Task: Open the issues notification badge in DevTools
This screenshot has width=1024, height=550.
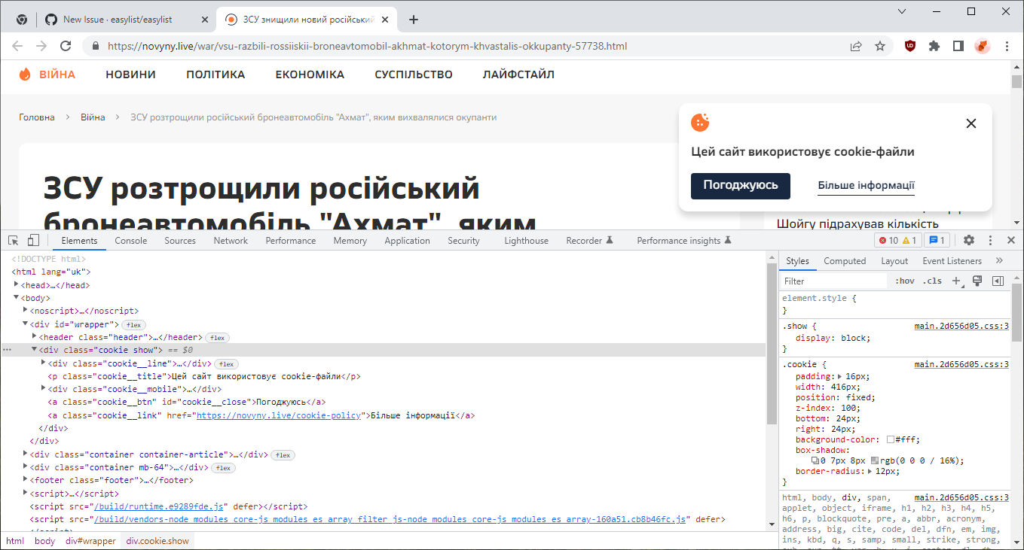Action: click(937, 239)
